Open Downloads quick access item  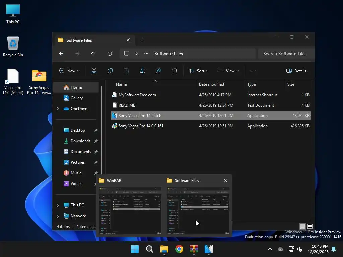click(78, 141)
